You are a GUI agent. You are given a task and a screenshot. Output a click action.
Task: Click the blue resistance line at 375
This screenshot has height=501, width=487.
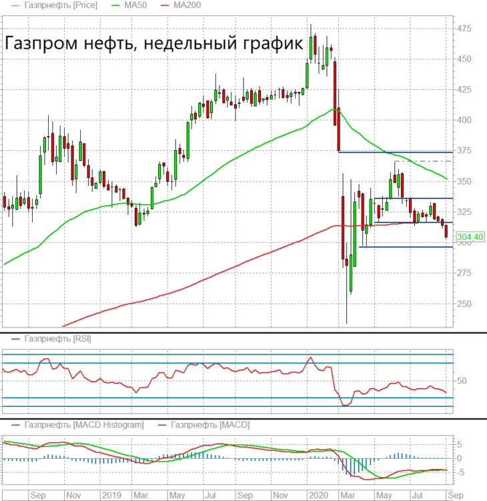coord(396,152)
